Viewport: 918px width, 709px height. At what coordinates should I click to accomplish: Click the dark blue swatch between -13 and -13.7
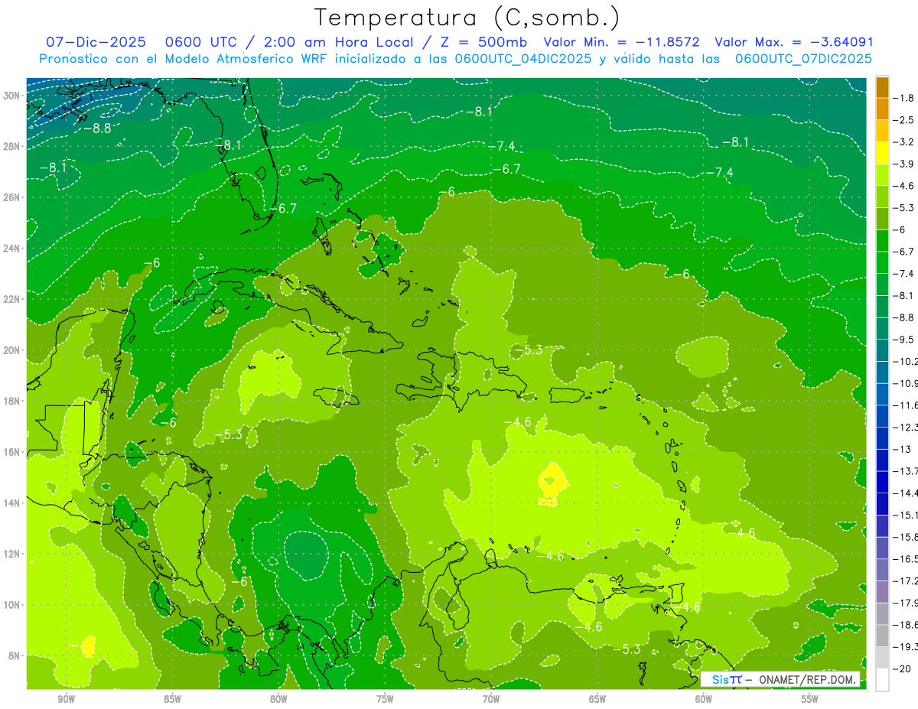point(882,460)
